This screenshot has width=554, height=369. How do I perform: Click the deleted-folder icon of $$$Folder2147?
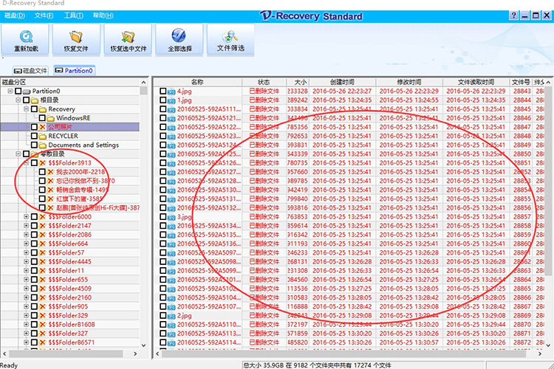click(43, 226)
